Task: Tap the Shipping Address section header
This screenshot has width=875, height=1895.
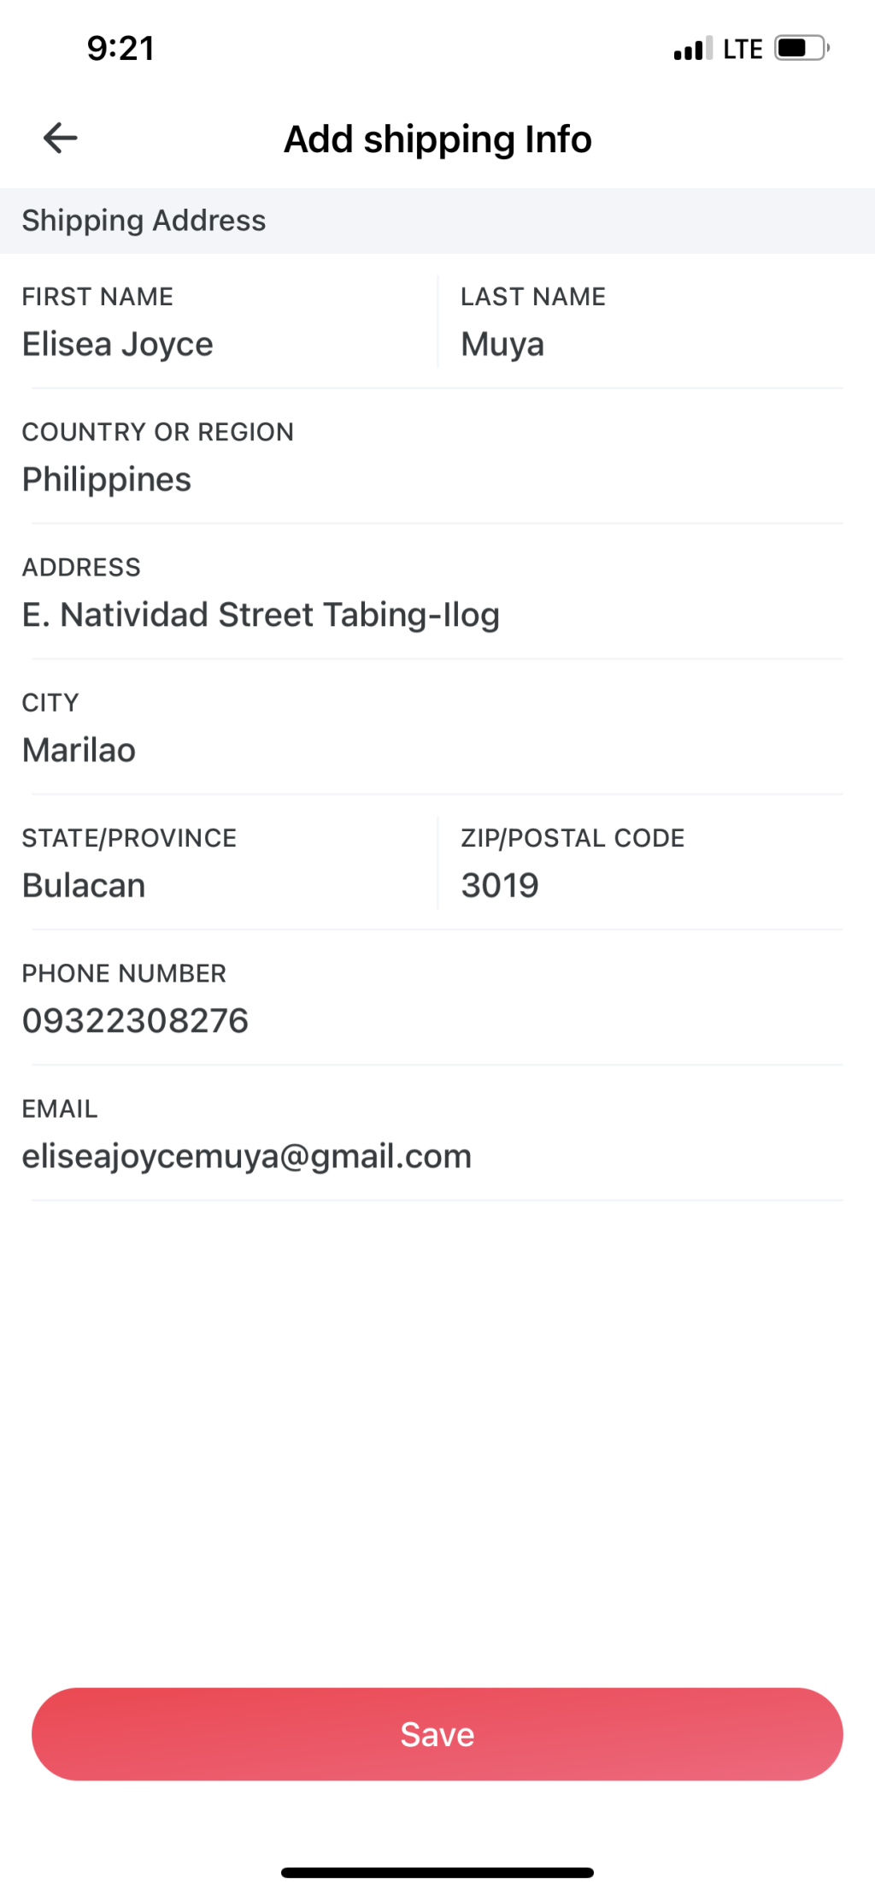Action: pyautogui.click(x=144, y=221)
